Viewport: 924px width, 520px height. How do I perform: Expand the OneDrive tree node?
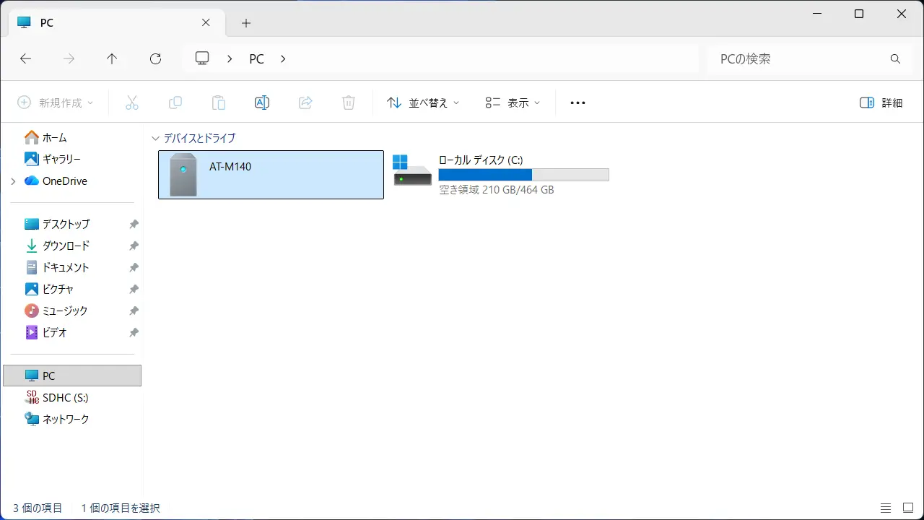[13, 181]
